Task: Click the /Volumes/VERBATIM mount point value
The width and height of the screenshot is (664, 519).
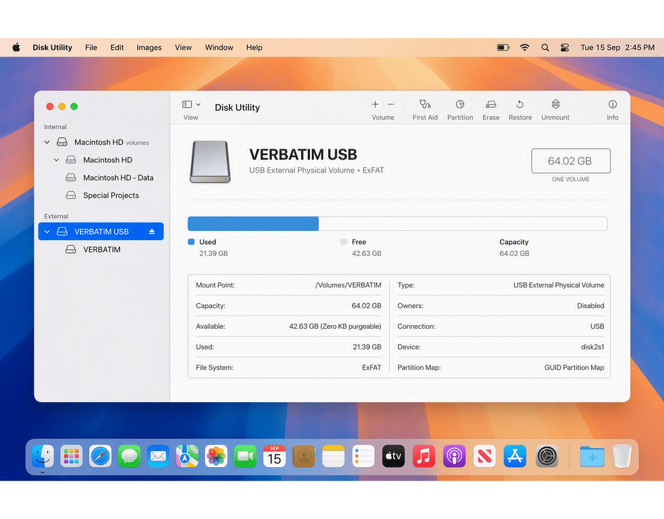Action: coord(348,285)
